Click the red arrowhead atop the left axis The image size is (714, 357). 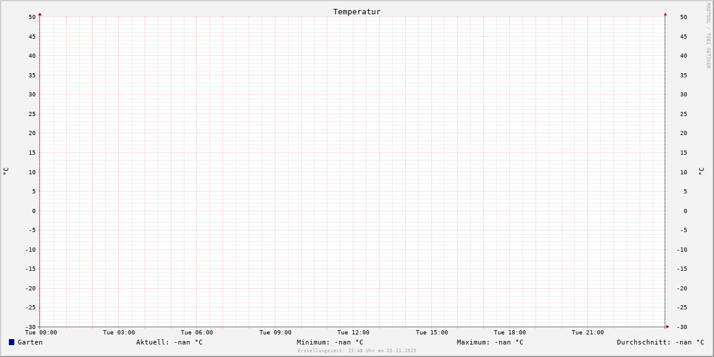click(x=40, y=14)
